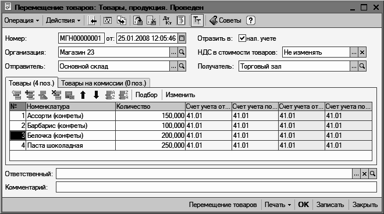Viewport: 384px width, 214px height.
Task: Click the unpost document toolbar icon
Action: (151, 20)
